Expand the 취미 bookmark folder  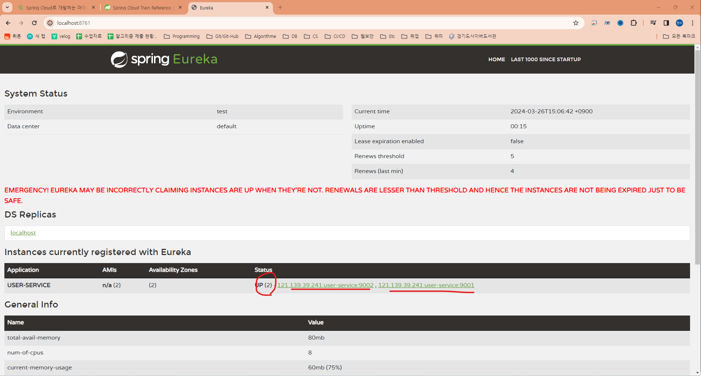point(434,36)
